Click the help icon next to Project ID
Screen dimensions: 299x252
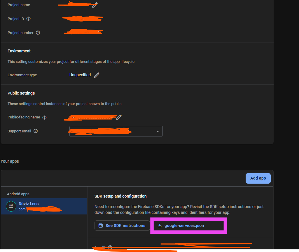(28, 19)
